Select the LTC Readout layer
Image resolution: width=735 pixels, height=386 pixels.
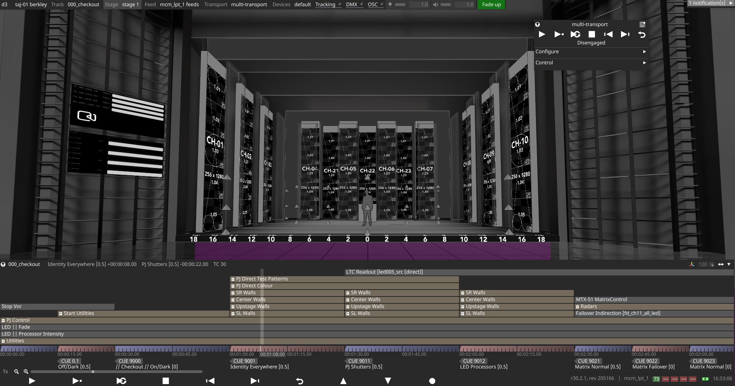539,272
